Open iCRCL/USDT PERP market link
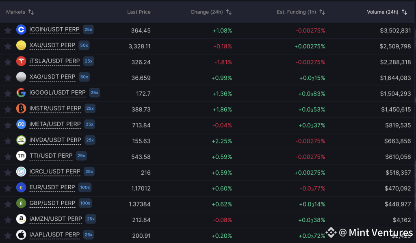This screenshot has height=243, width=416. pyautogui.click(x=55, y=171)
